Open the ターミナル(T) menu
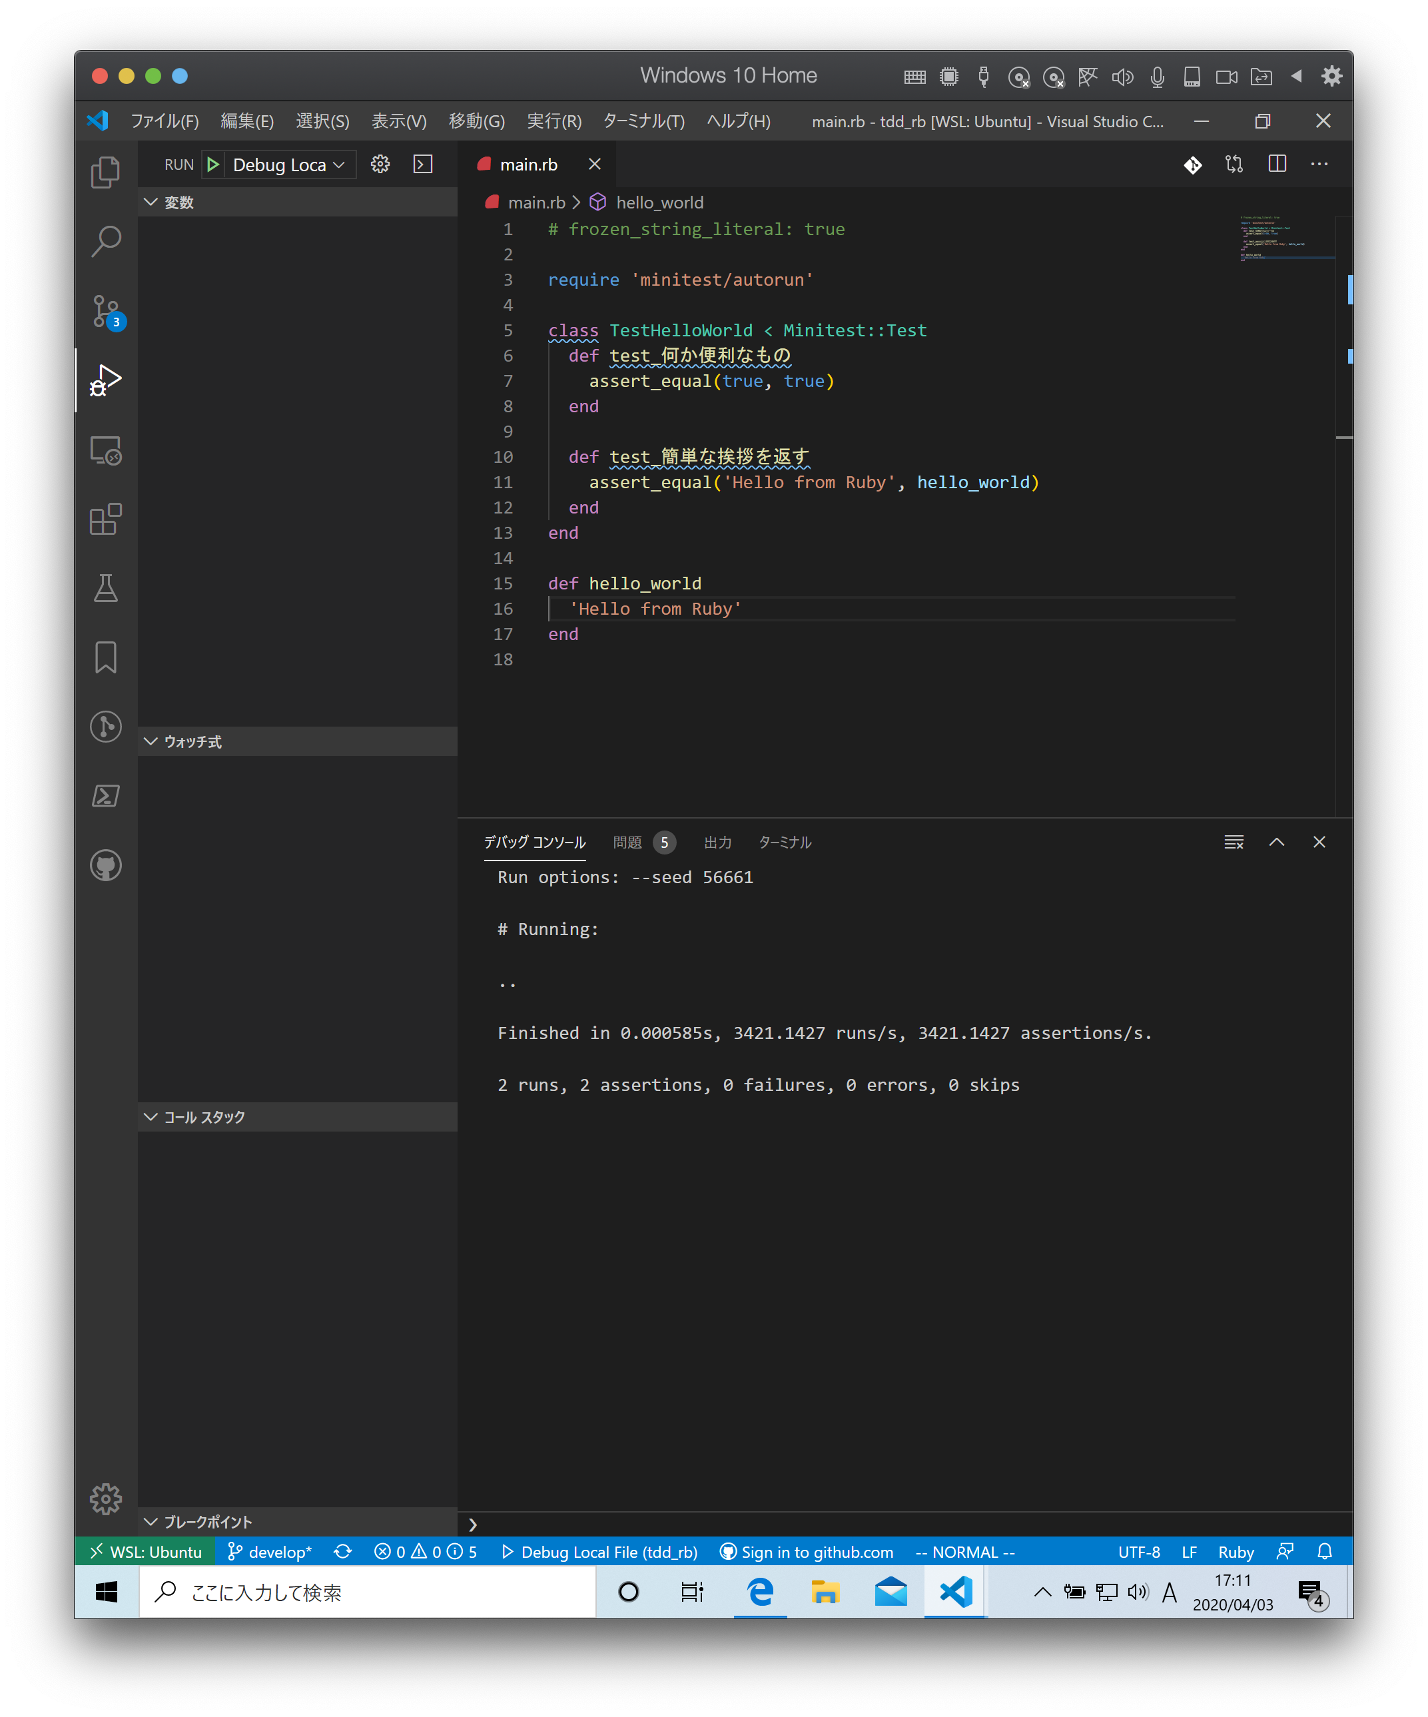The width and height of the screenshot is (1428, 1717). click(x=643, y=121)
